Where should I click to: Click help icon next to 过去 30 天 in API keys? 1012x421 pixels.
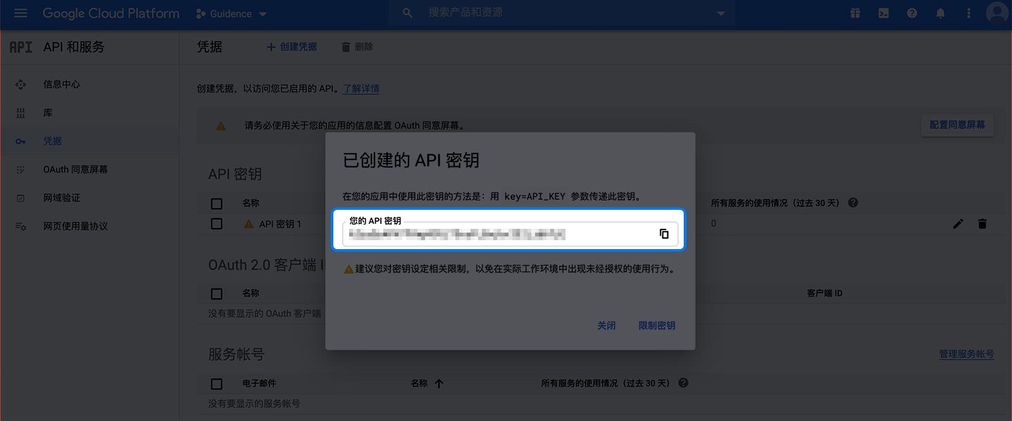[x=853, y=203]
